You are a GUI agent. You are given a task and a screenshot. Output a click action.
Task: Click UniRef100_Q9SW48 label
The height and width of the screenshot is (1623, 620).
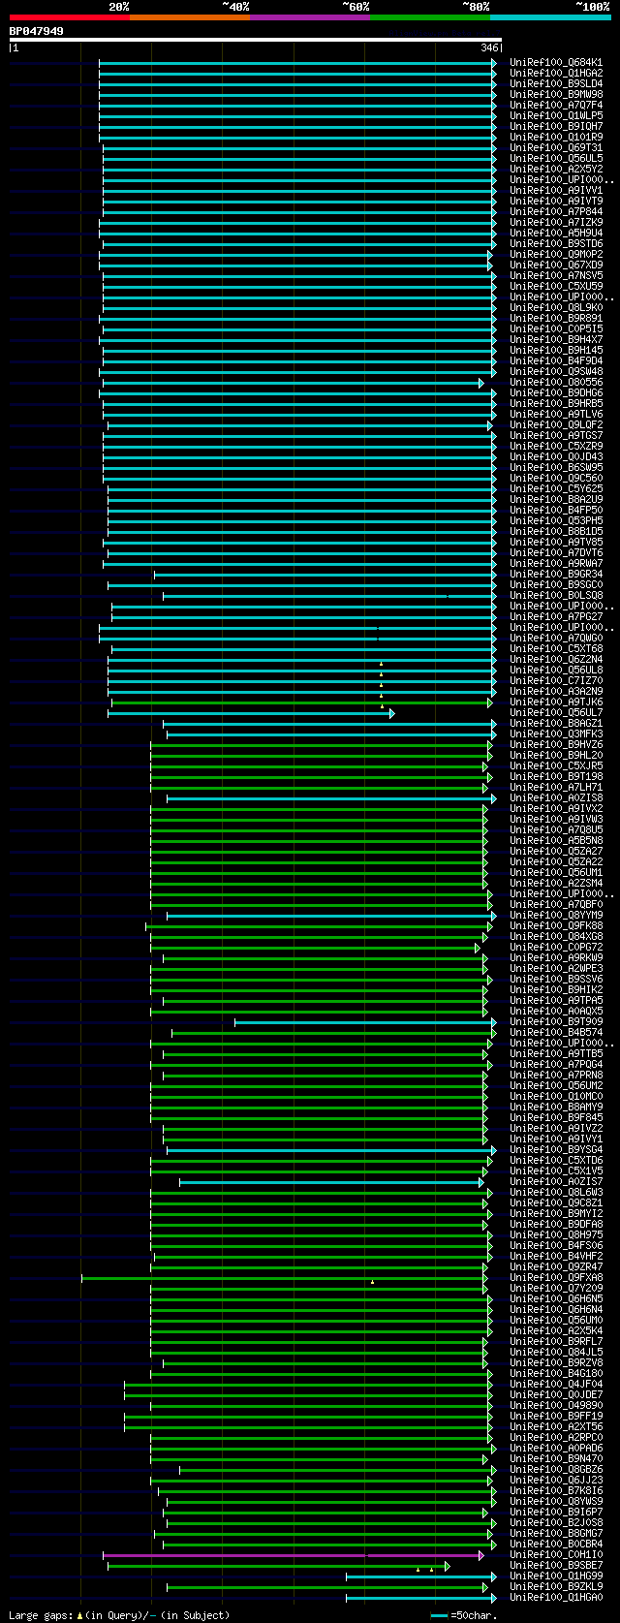(556, 371)
